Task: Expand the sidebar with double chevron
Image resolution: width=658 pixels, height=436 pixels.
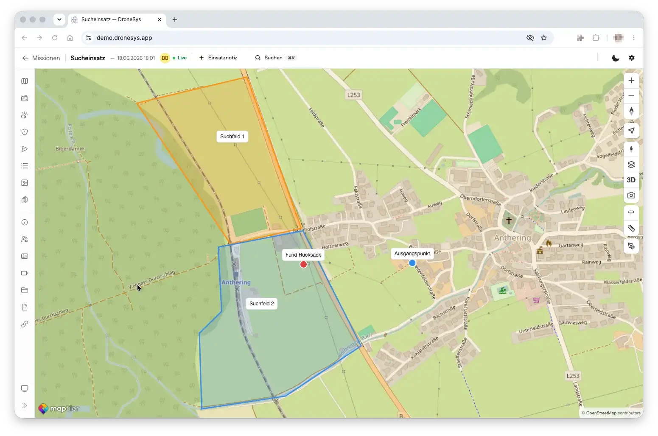Action: point(25,405)
